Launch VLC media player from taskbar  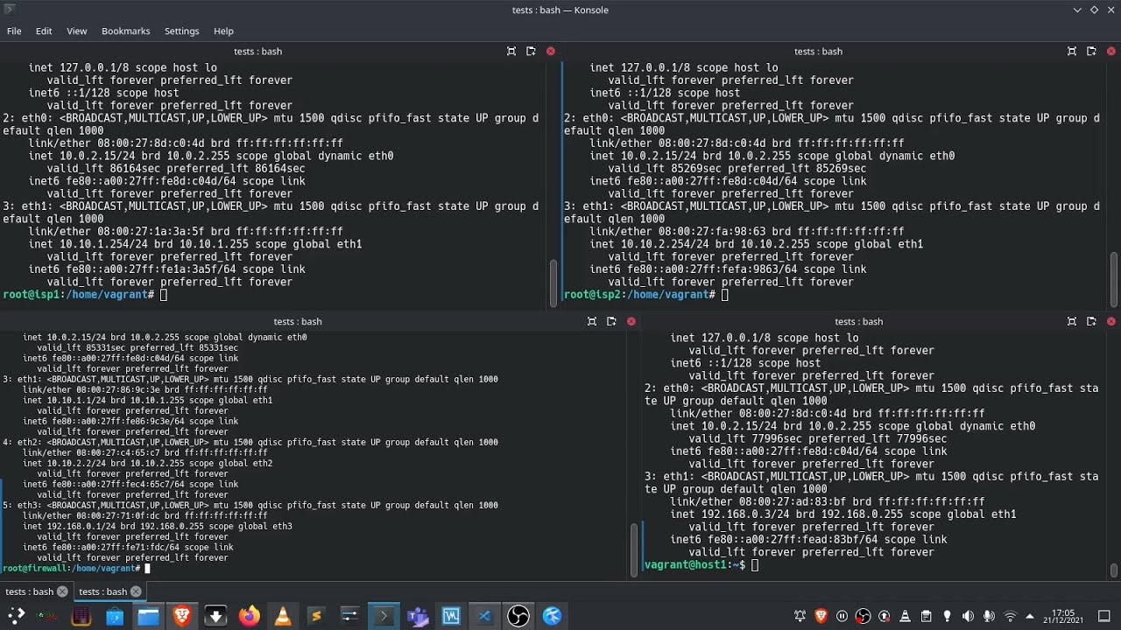tap(283, 616)
